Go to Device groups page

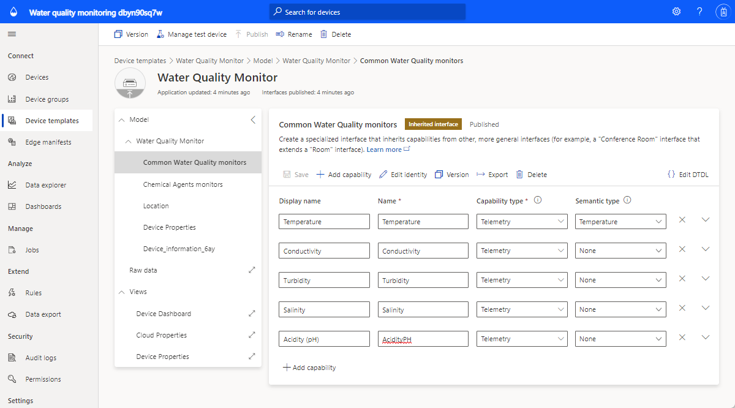[47, 99]
